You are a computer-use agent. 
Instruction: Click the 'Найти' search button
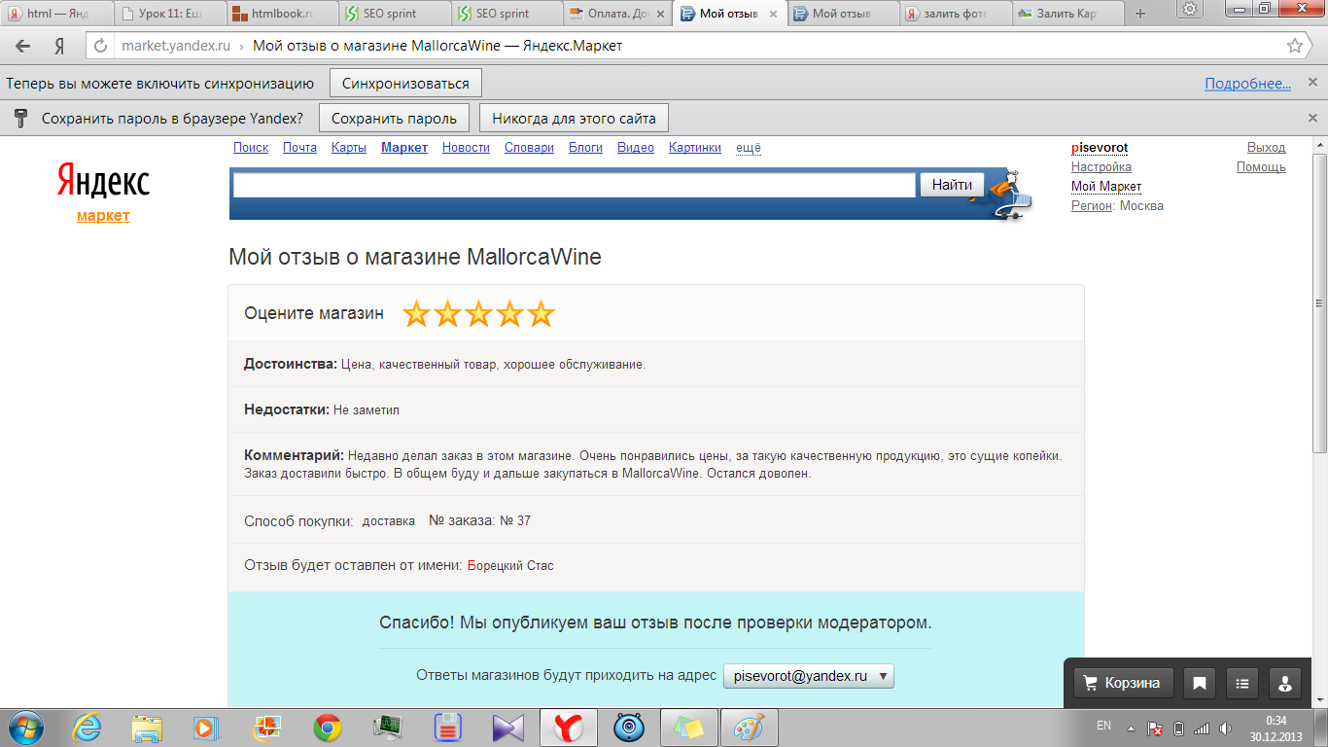(x=952, y=185)
